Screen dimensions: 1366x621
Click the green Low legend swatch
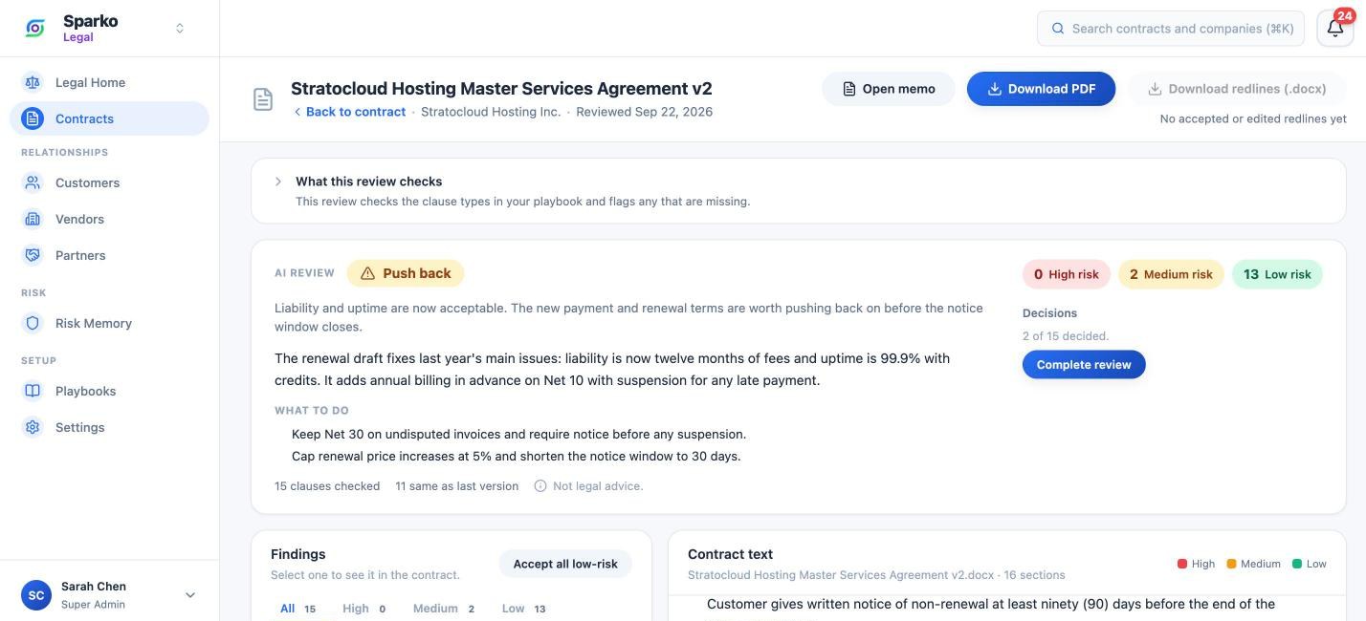pos(1297,564)
